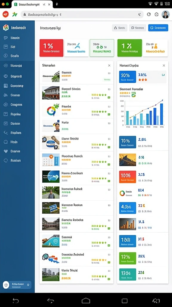Click the 'Nonapat Yooktan' list row title
The height and width of the screenshot is (307, 172).
72,205
